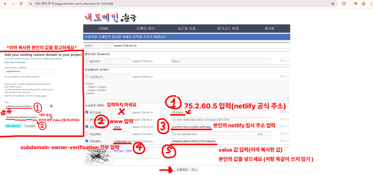Remove a row with 단일페이지 [-]
Image resolution: width=373 pixels, height=175 pixels.
[x=287, y=76]
